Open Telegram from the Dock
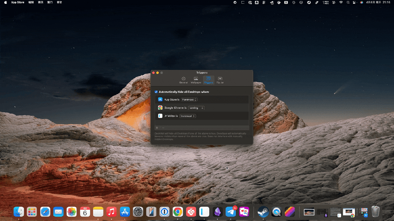This screenshot has width=394, height=221. [x=231, y=212]
